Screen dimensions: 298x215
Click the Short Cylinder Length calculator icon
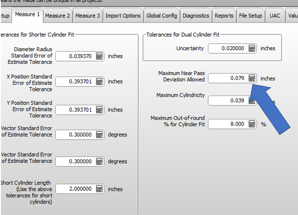pos(99,189)
